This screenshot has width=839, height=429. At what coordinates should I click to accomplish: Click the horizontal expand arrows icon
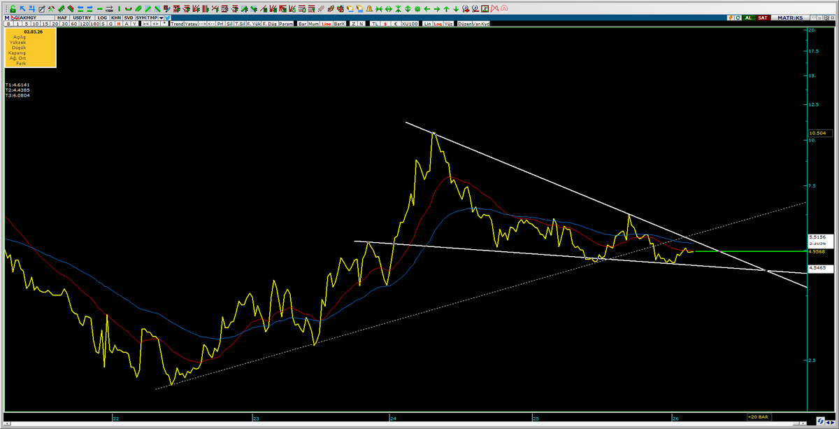[x=389, y=8]
